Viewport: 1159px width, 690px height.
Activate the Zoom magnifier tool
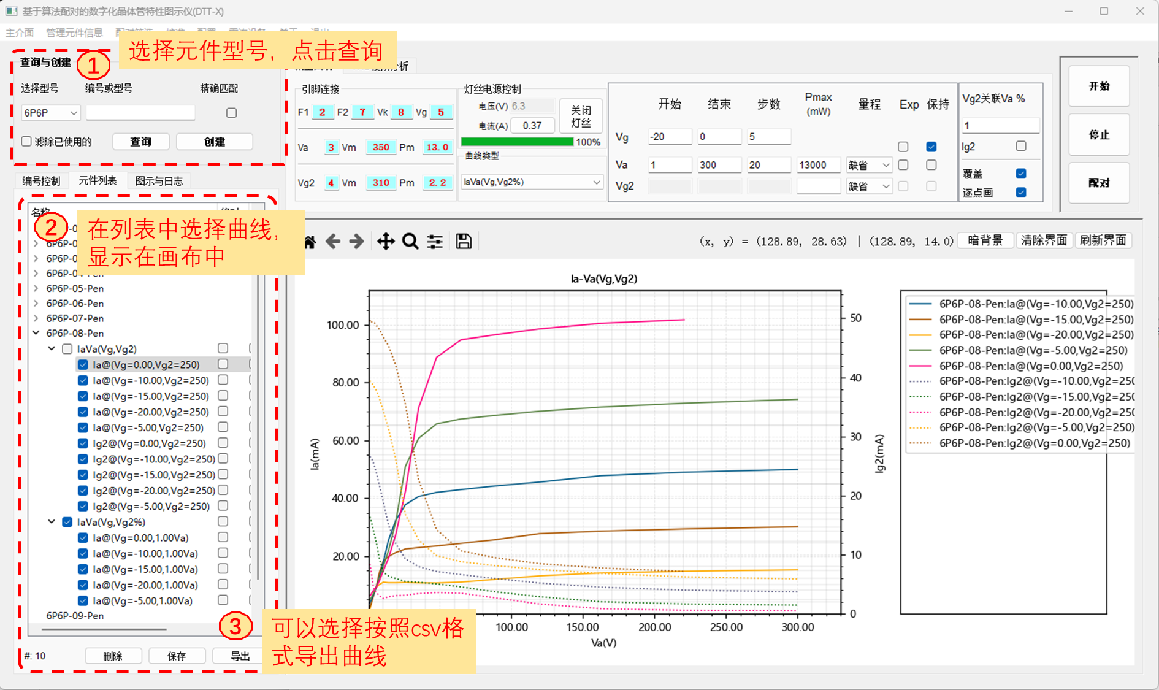(410, 242)
